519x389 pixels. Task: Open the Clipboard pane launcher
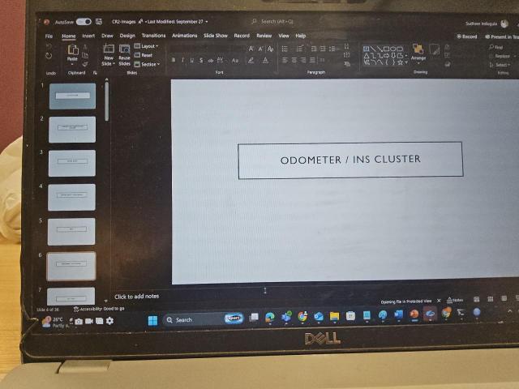click(95, 72)
